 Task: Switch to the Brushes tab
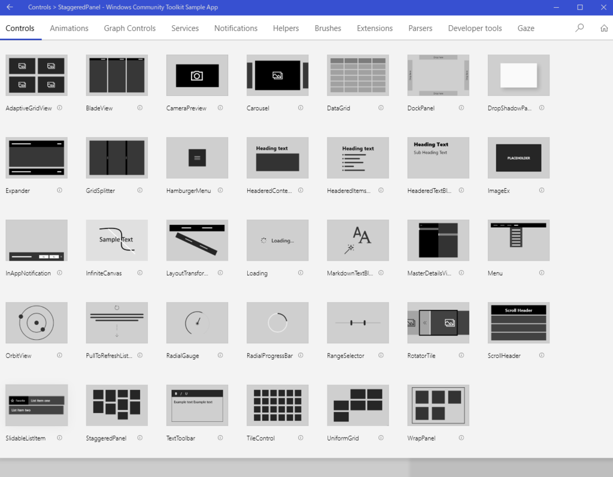click(x=328, y=28)
